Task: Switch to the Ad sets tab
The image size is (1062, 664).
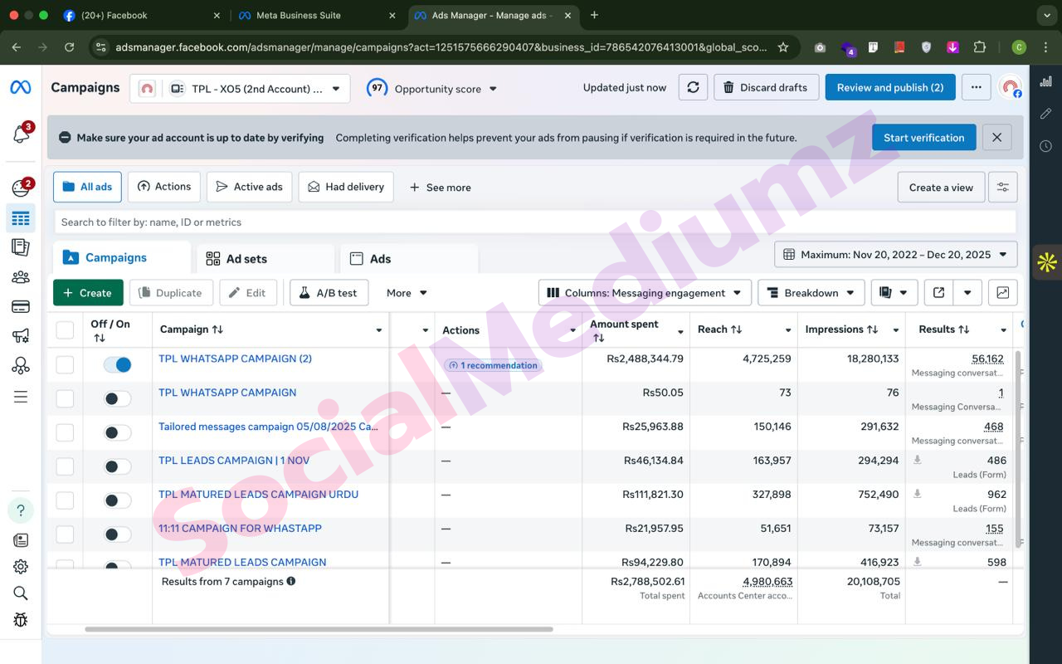Action: pos(246,259)
